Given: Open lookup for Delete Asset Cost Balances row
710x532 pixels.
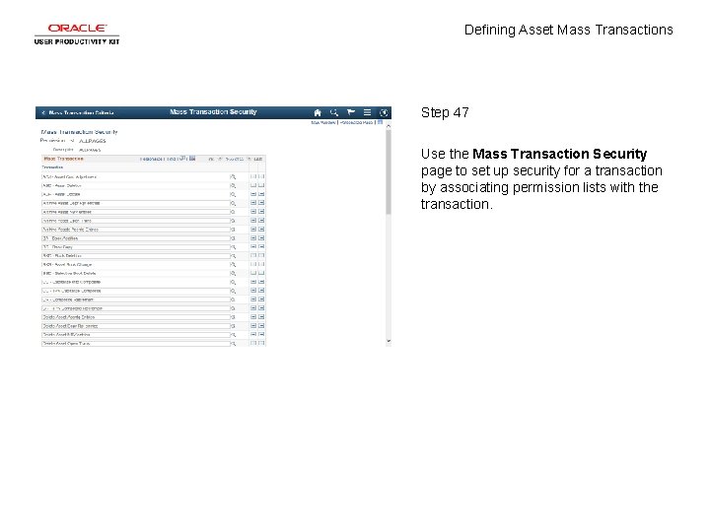Looking at the screenshot, I should click(233, 326).
